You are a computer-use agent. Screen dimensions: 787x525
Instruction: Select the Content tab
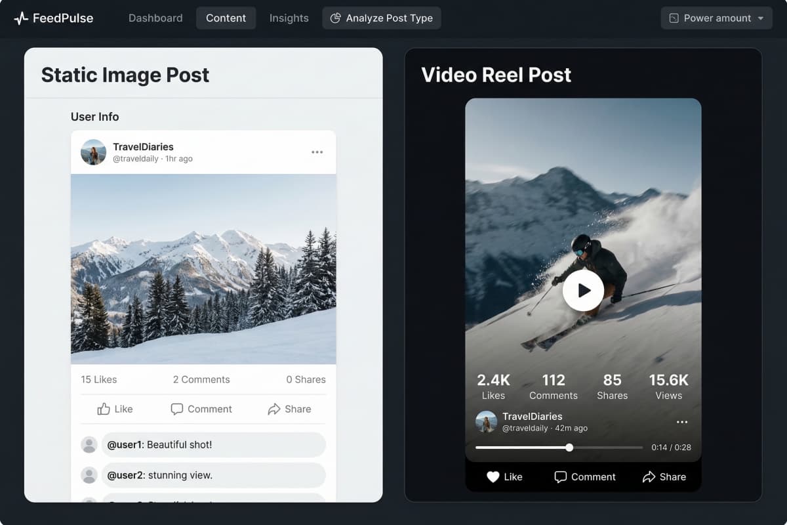click(x=226, y=18)
